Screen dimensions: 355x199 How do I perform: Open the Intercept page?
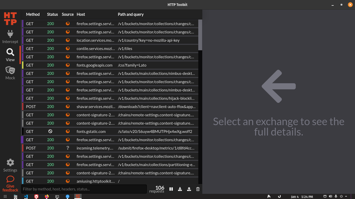(10, 36)
